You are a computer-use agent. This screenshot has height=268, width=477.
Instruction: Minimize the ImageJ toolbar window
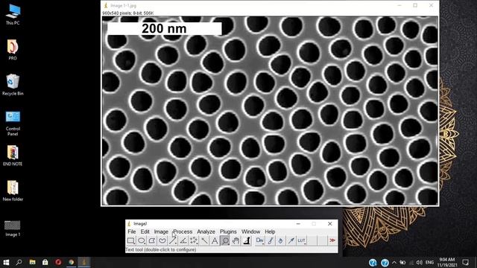point(298,223)
